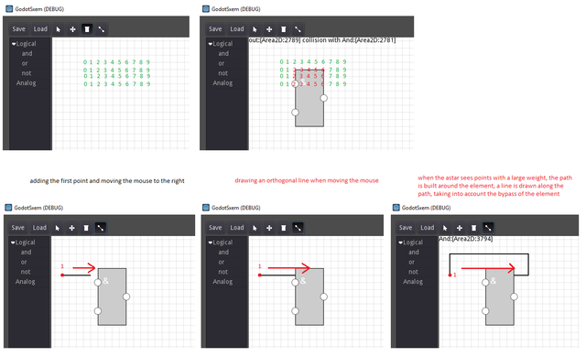Open the Analog category in the top-middle window
The image size is (586, 356).
pos(222,83)
